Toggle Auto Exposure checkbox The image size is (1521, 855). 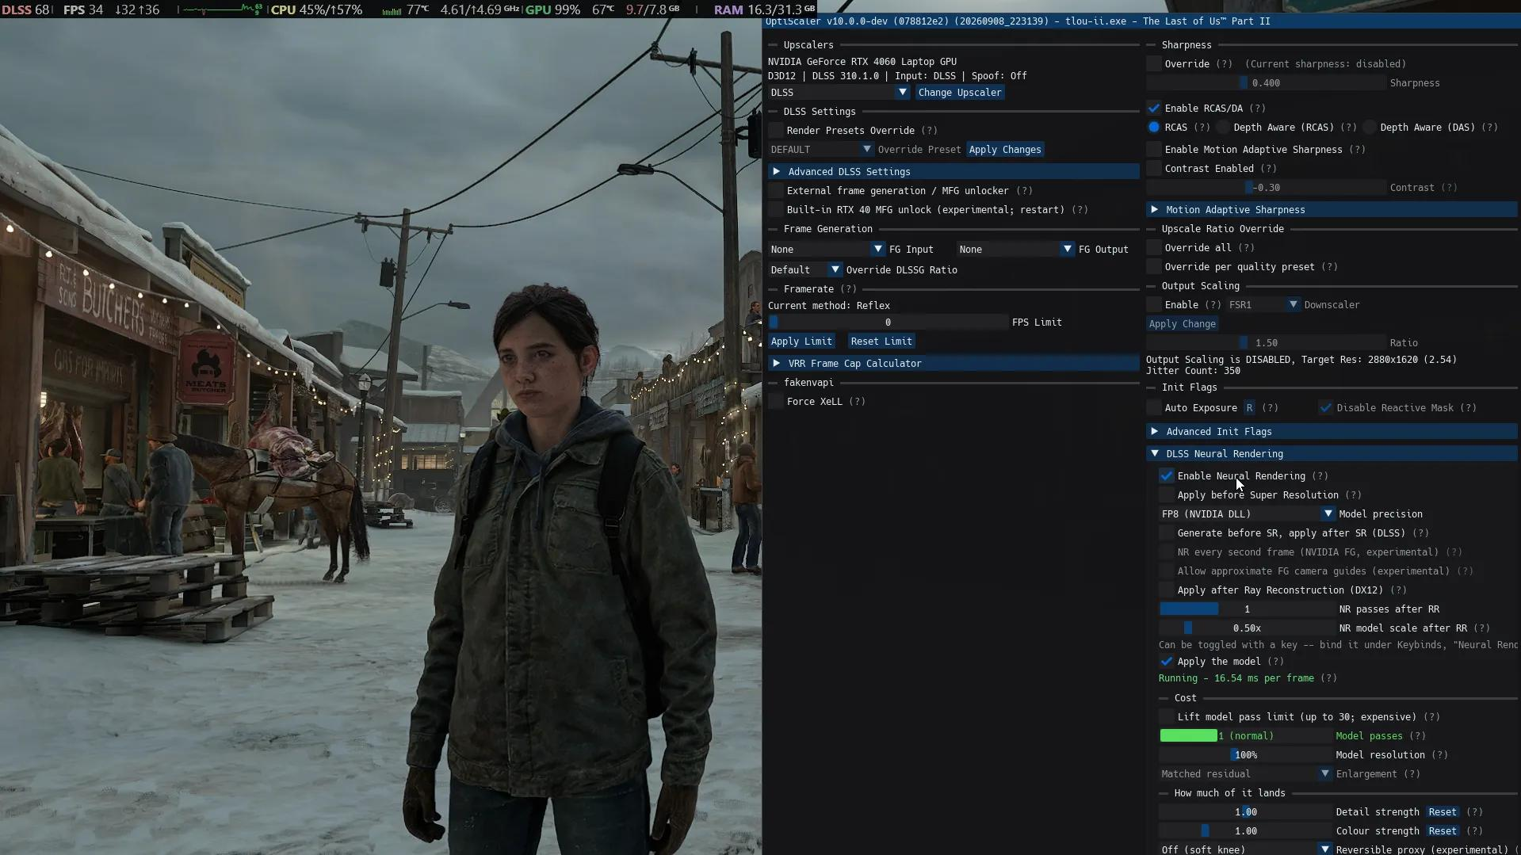1154,408
